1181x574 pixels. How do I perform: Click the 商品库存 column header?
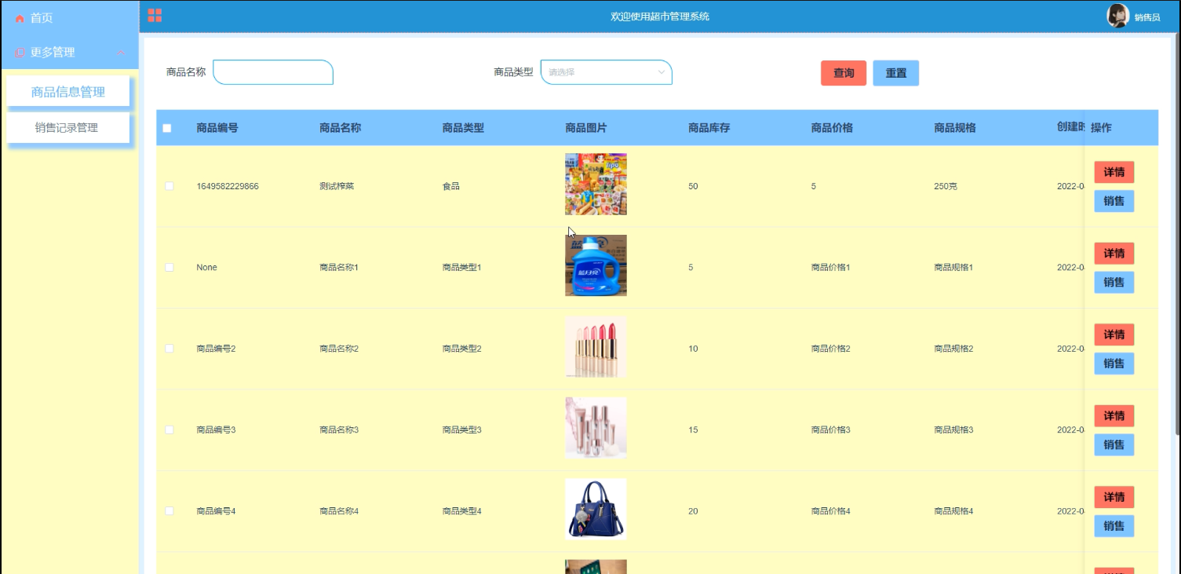tap(709, 128)
